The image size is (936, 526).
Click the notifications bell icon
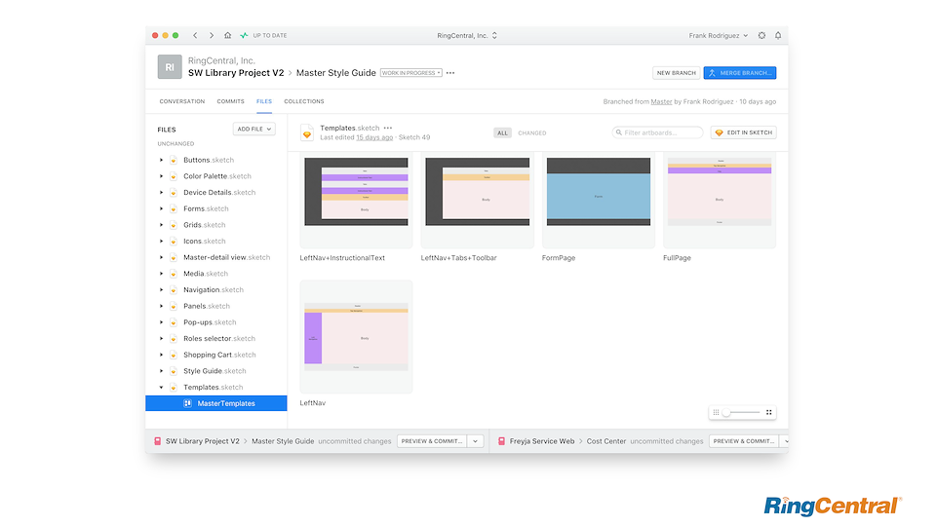tap(778, 35)
